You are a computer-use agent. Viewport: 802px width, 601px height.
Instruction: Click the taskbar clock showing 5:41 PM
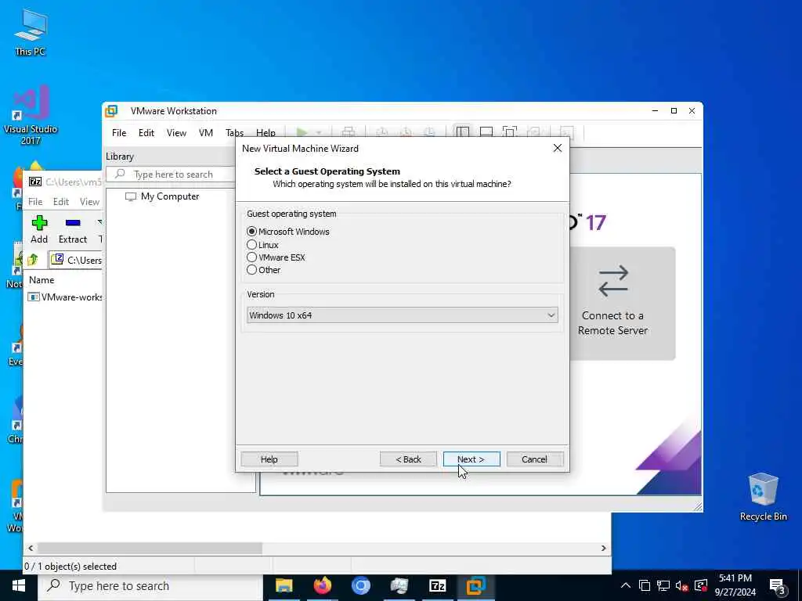click(x=735, y=585)
